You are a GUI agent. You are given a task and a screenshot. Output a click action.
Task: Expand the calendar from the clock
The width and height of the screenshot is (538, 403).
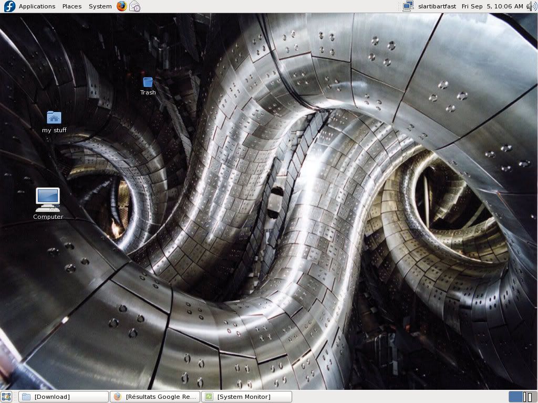[492, 6]
